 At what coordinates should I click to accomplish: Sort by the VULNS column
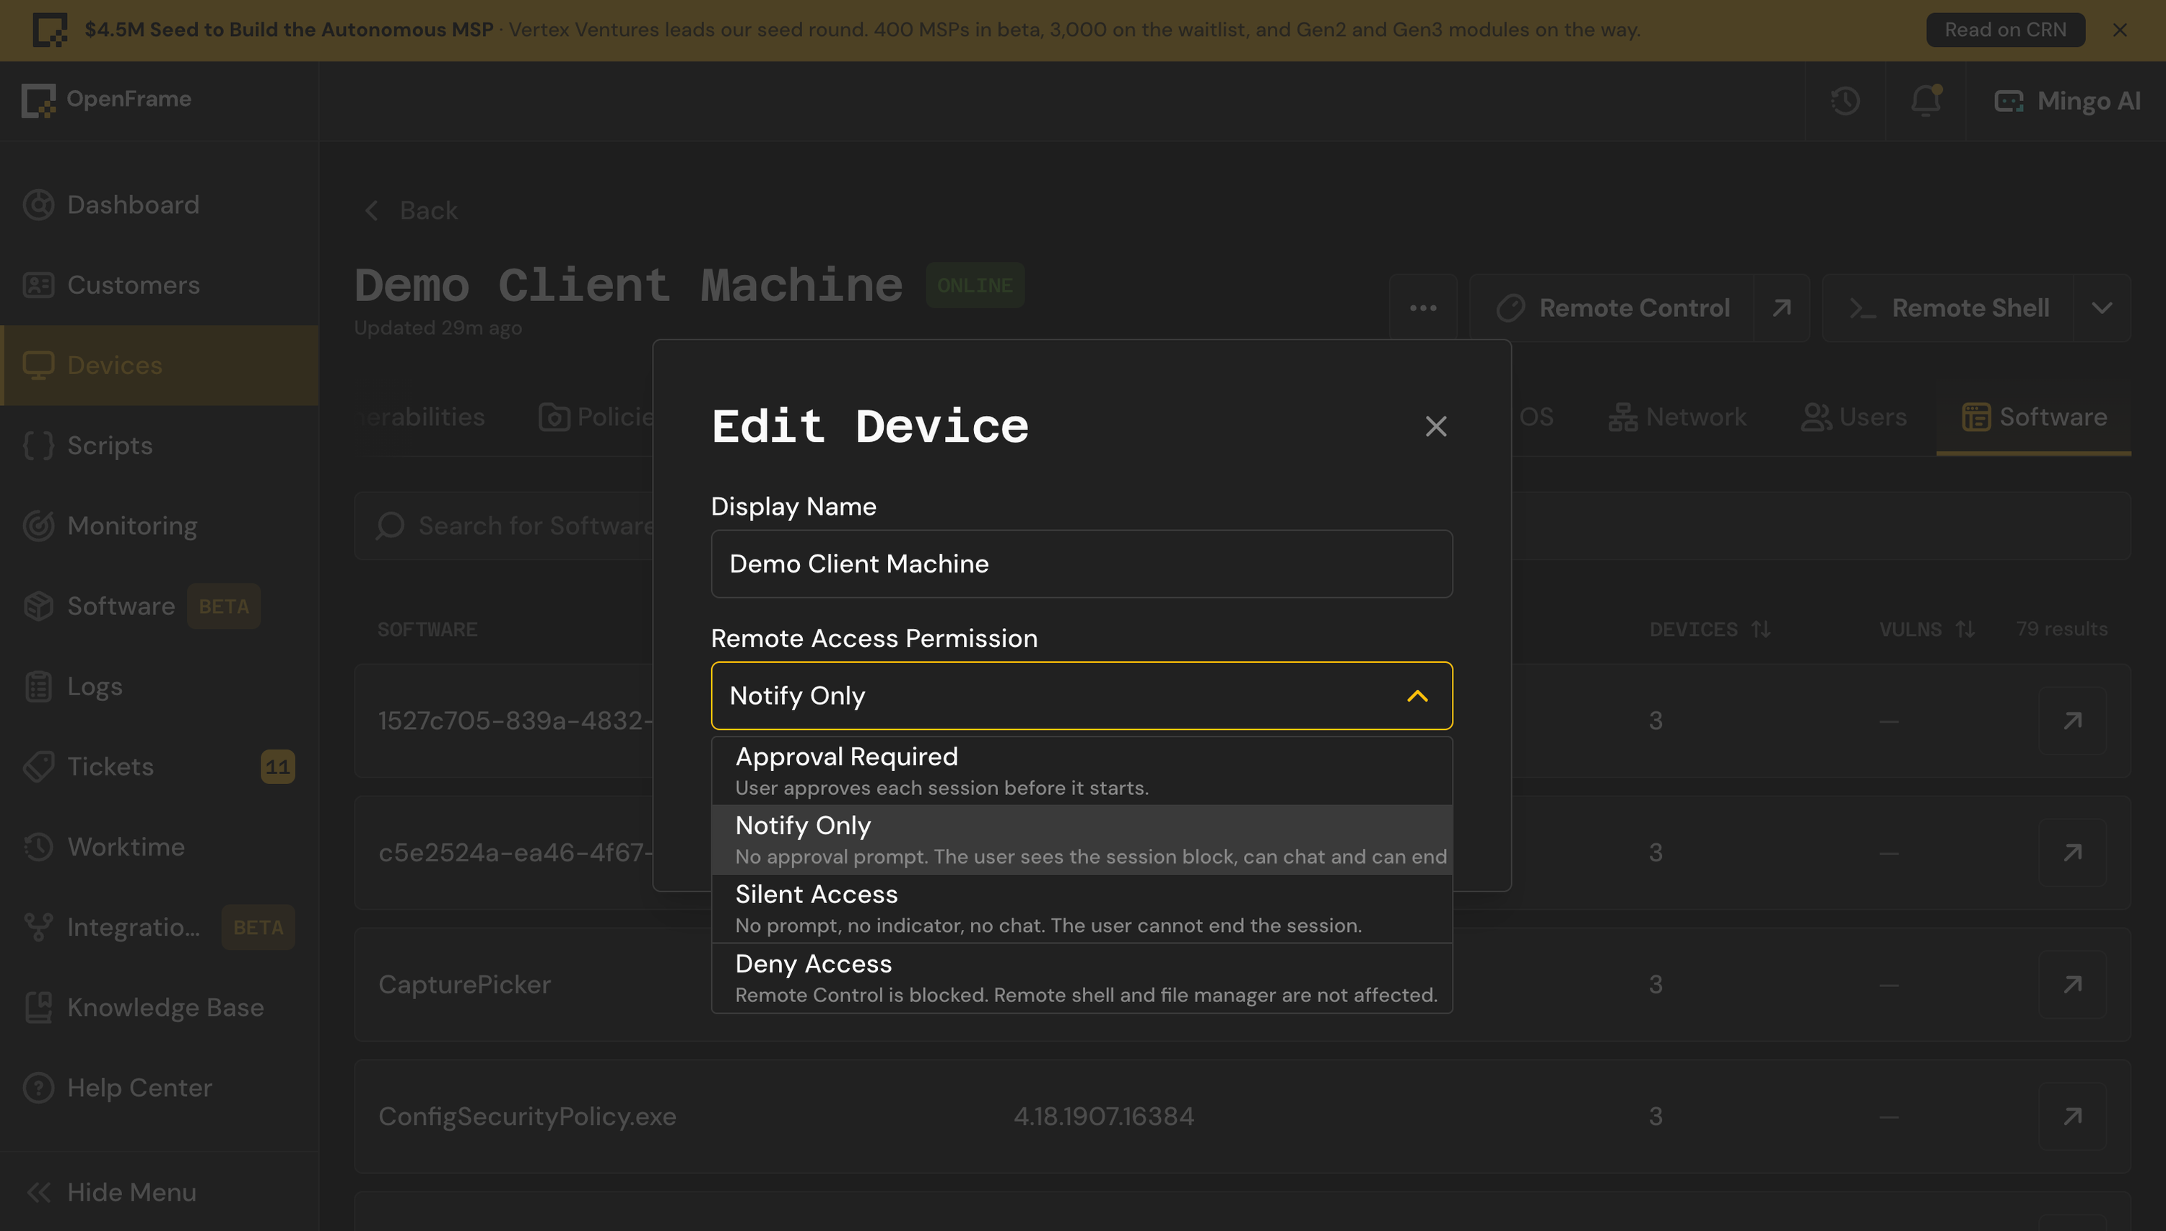pyautogui.click(x=1927, y=630)
